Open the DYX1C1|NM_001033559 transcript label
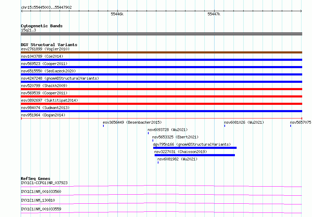The height and width of the screenshot is (217, 312). click(x=41, y=209)
